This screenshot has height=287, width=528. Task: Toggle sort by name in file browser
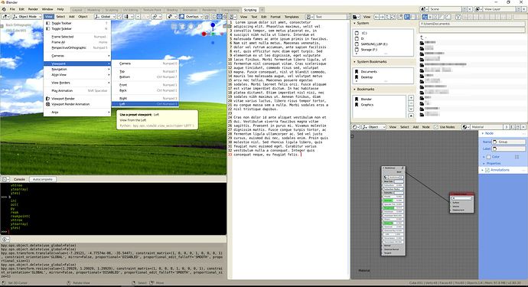(425, 17)
